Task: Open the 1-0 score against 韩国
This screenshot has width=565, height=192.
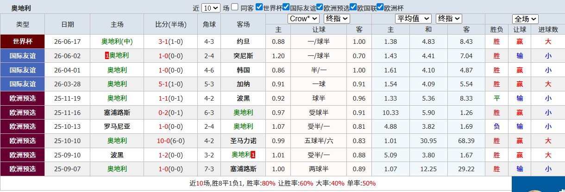Action: click(163, 70)
